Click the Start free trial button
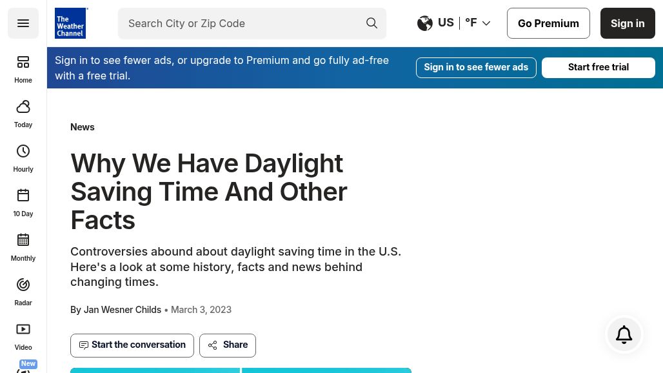 (x=598, y=67)
